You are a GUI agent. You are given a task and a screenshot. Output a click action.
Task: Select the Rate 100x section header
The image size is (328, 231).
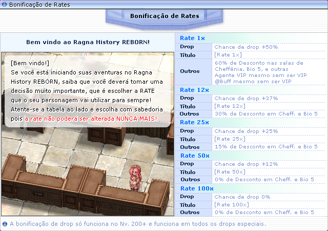click(196, 188)
